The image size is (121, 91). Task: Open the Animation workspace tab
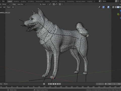pyautogui.click(x=54, y=2)
